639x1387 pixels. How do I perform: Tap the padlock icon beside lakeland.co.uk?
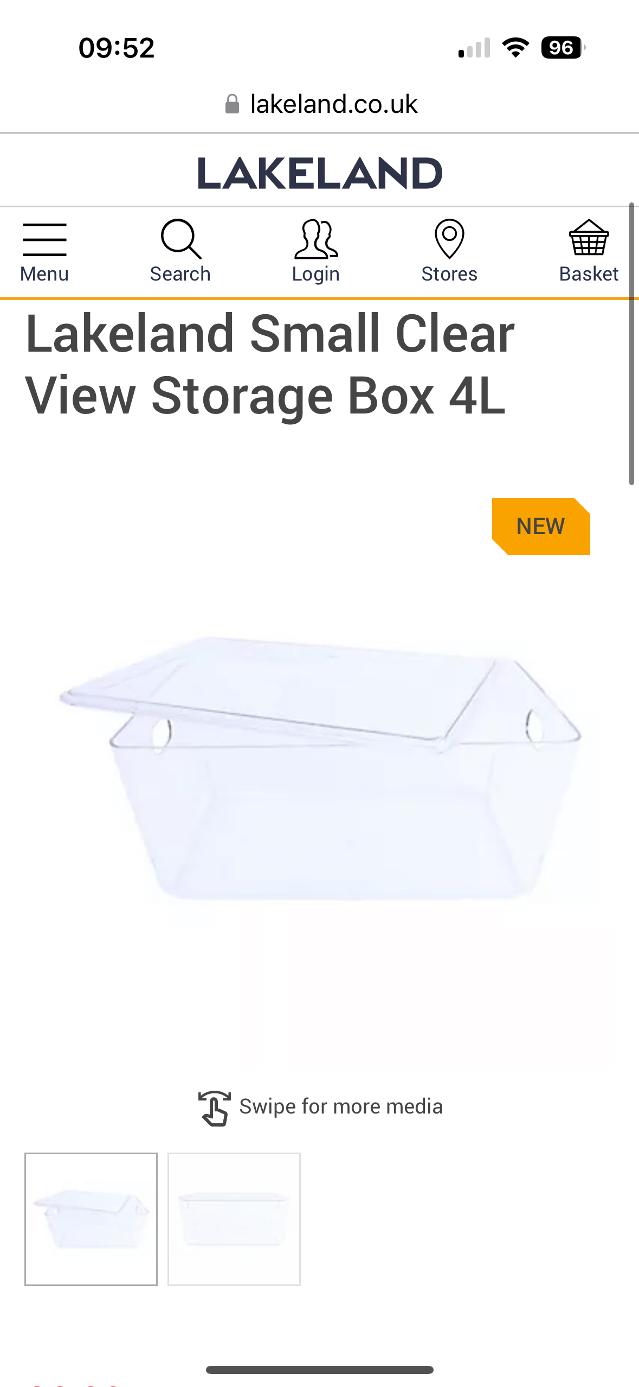pos(232,104)
